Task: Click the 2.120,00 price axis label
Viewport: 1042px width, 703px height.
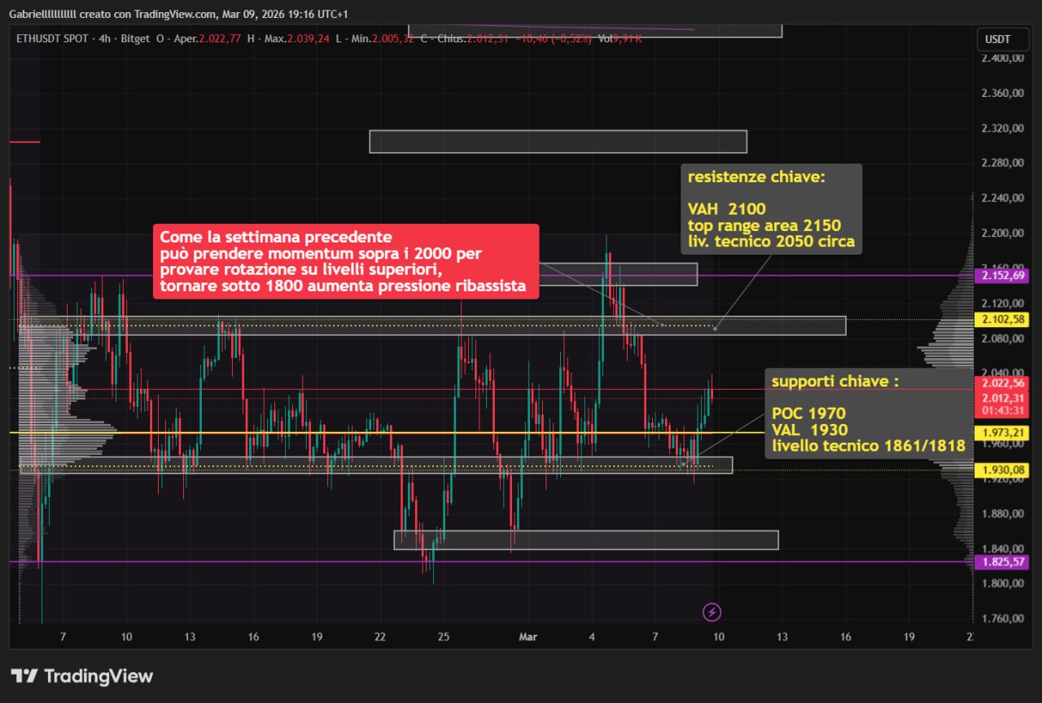Action: [1000, 303]
